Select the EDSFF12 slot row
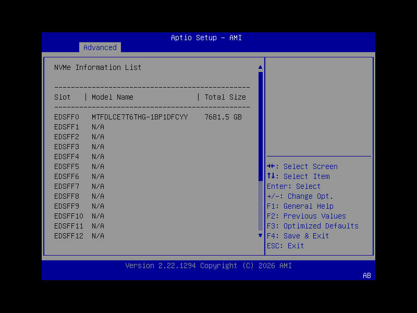The width and height of the screenshot is (417, 313). pos(79,236)
